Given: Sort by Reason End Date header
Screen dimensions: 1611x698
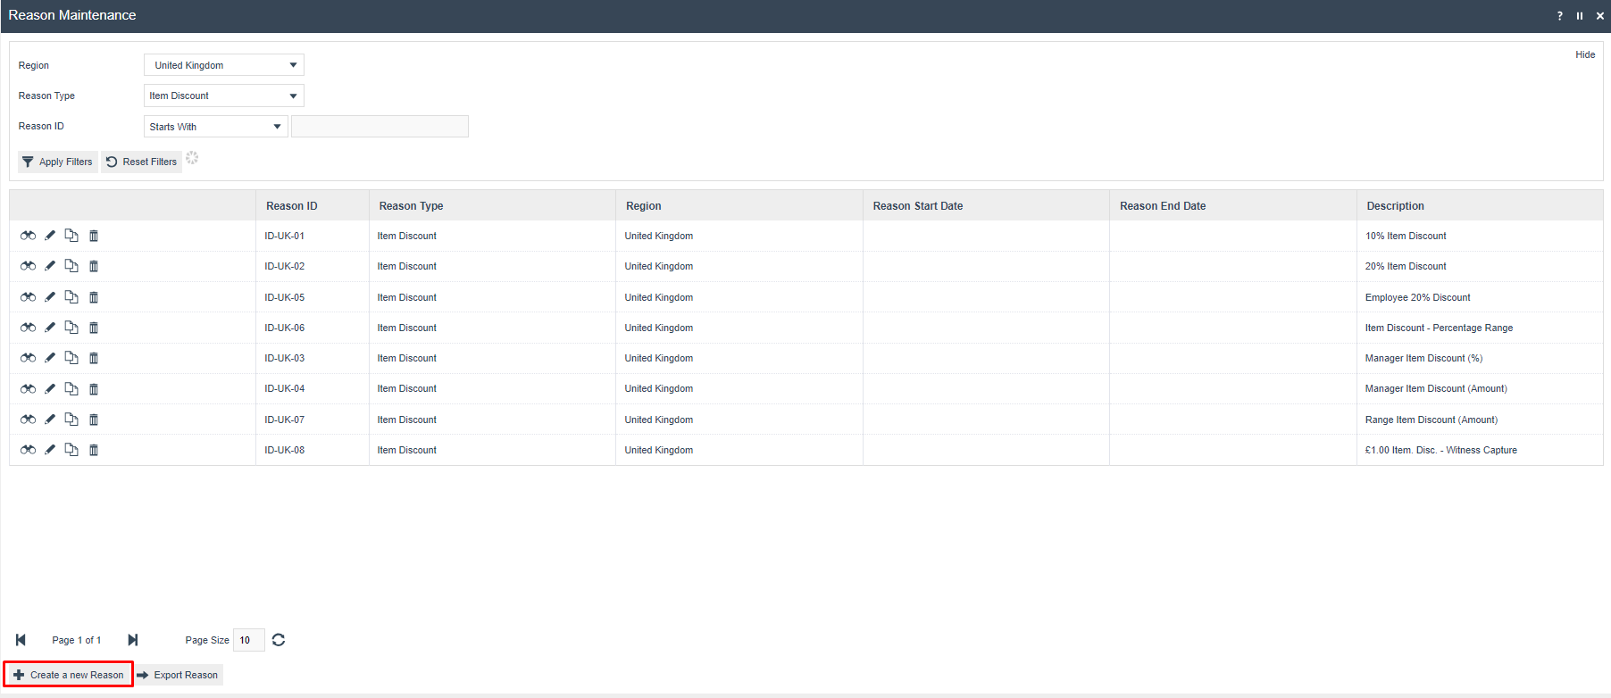Looking at the screenshot, I should tap(1233, 205).
